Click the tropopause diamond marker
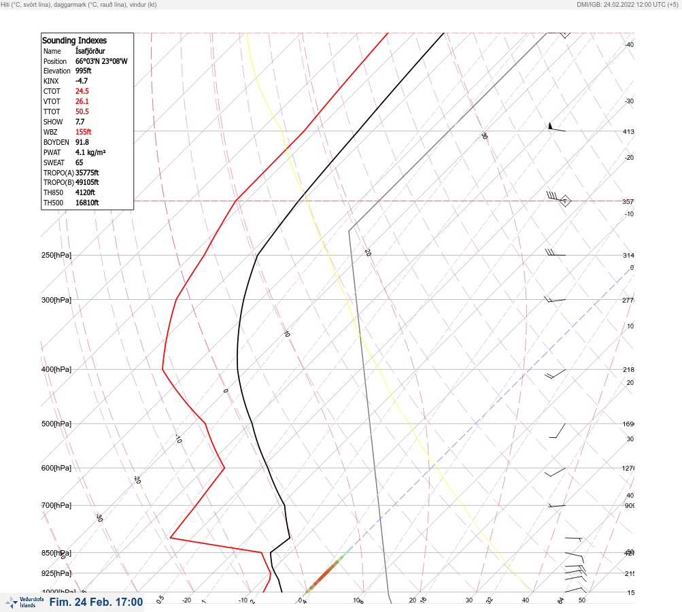682x612 pixels. (x=564, y=201)
